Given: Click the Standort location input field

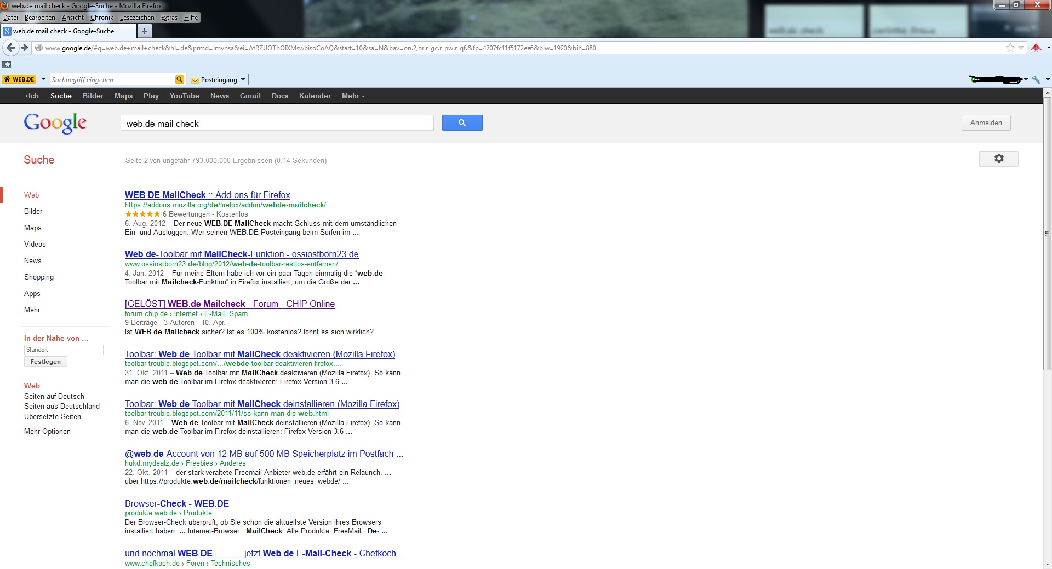Looking at the screenshot, I should 64,350.
